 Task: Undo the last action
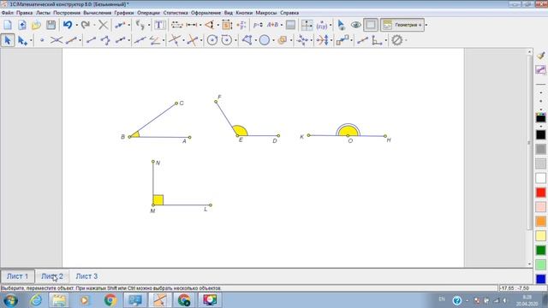point(68,25)
